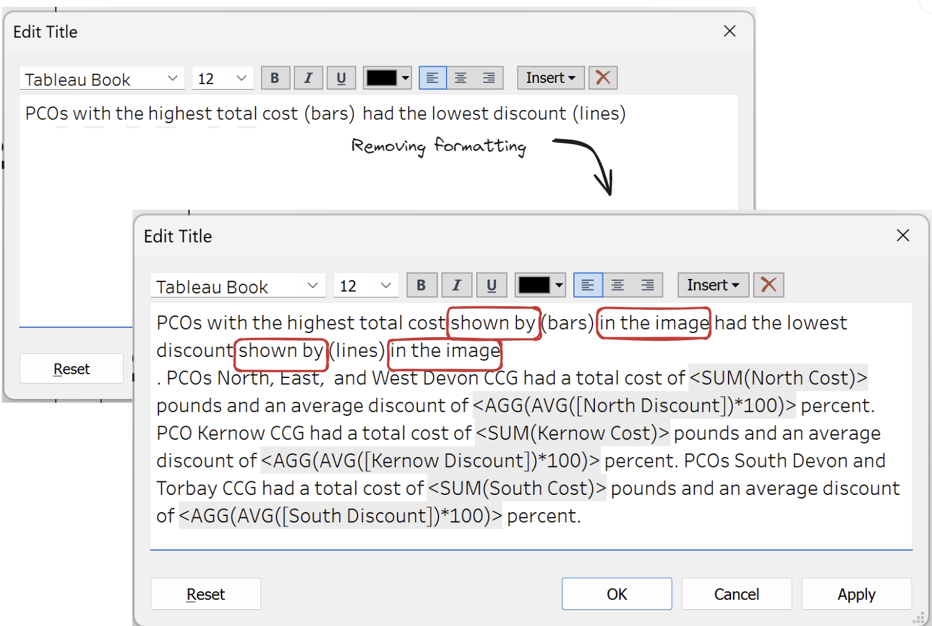Click the word "(lines)" in the front dialog text

coord(357,350)
